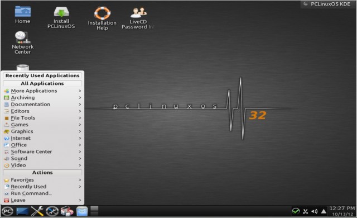Launch the file manager icon in taskbar
The height and width of the screenshot is (218, 357).
pos(82,211)
